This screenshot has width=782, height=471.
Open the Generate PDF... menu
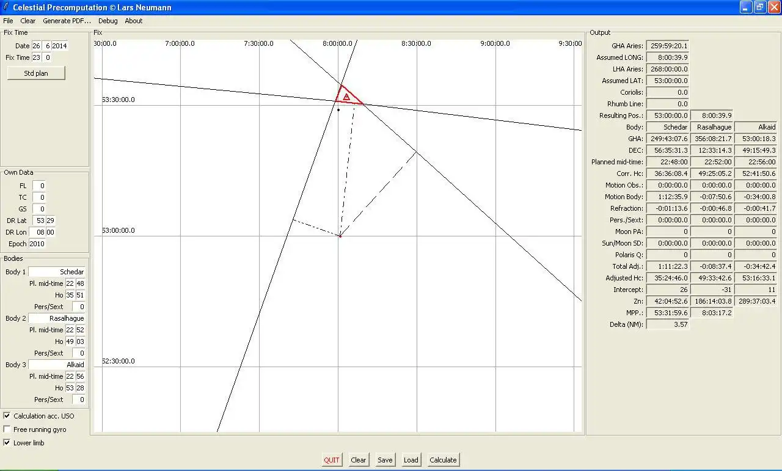(x=67, y=21)
